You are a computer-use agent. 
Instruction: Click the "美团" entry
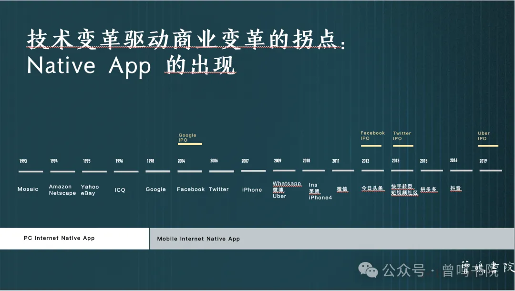coord(314,191)
